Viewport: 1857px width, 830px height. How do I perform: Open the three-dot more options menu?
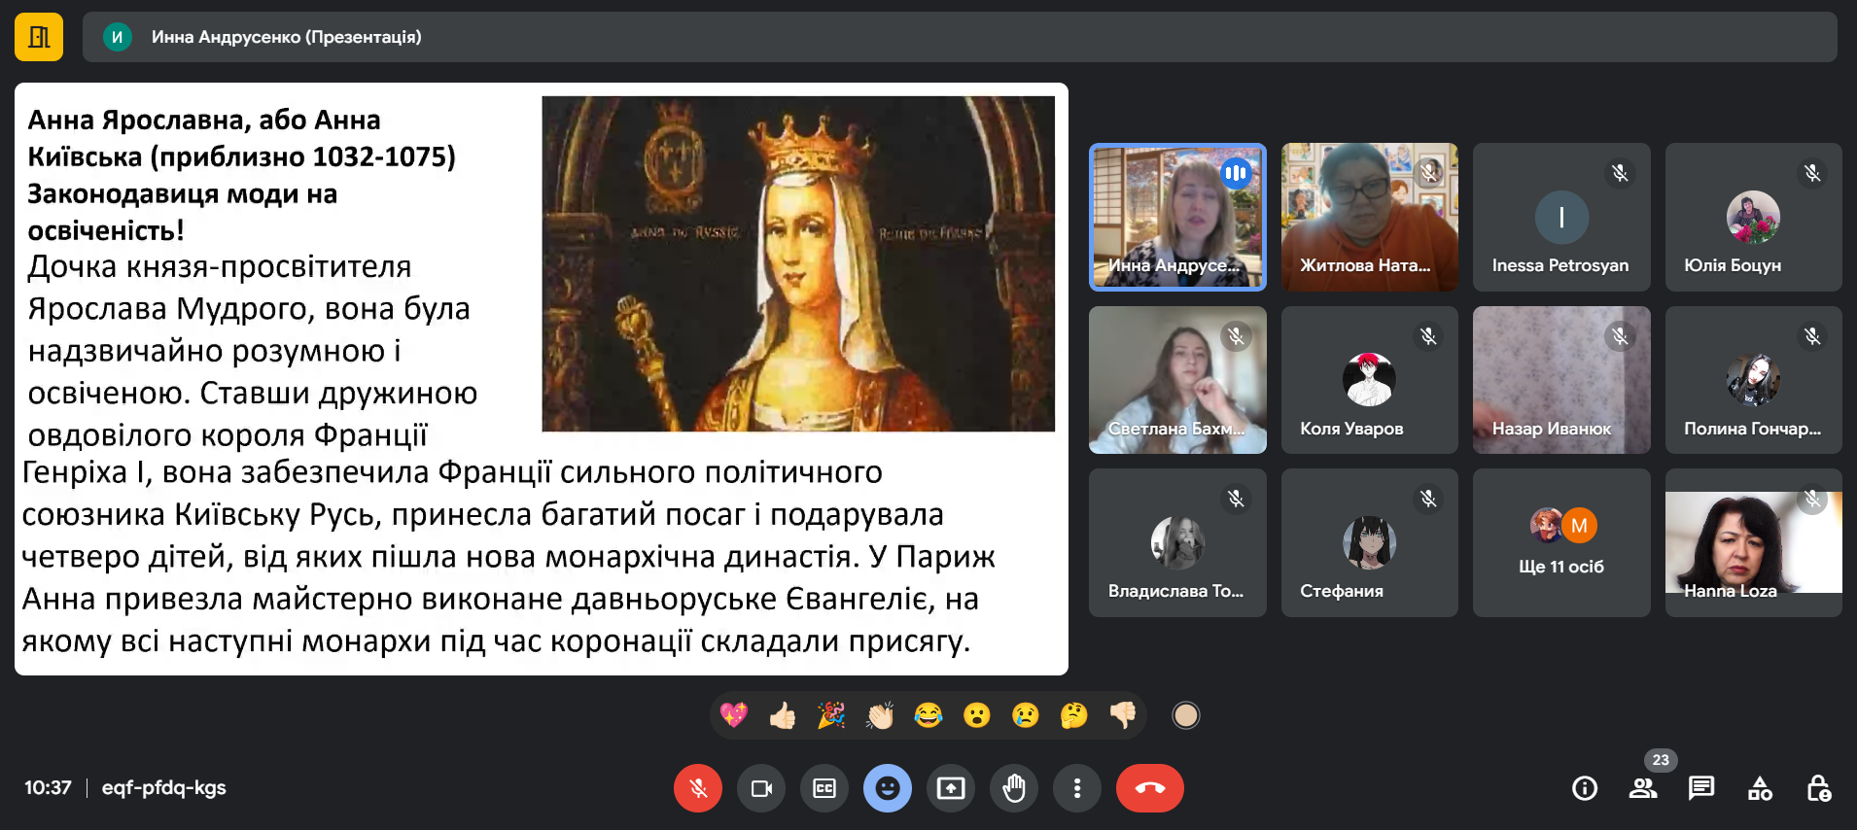[1077, 788]
